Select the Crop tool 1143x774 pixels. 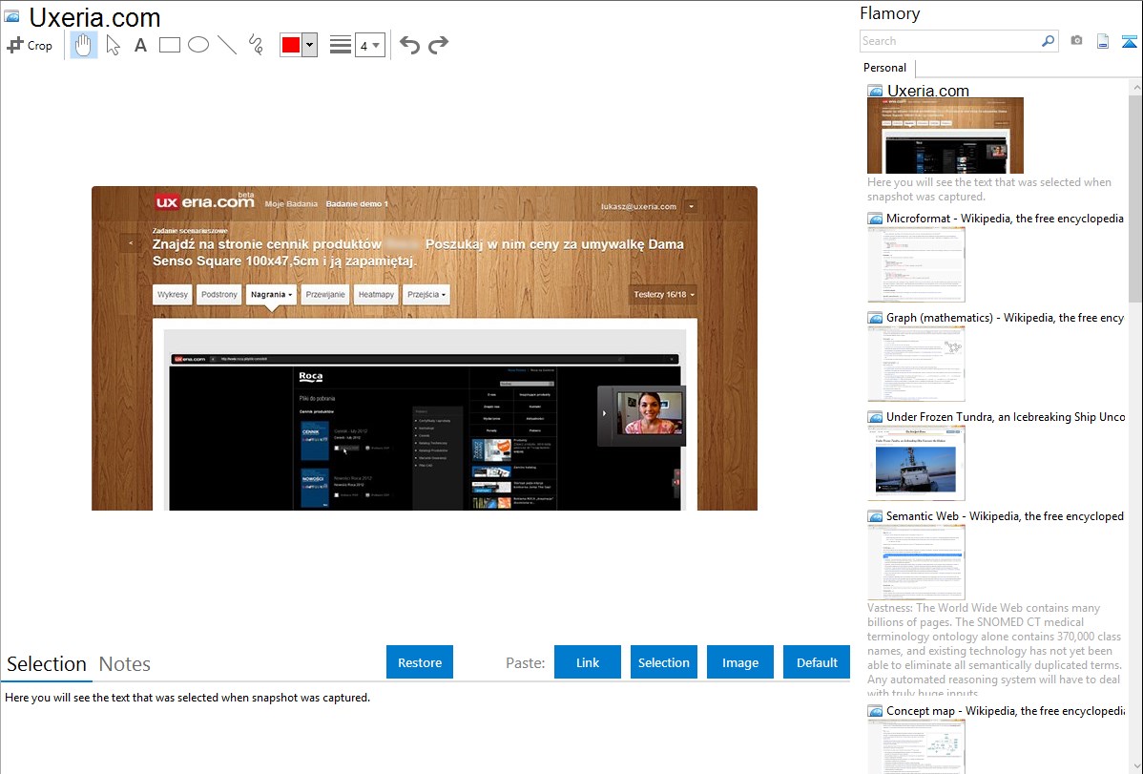pyautogui.click(x=30, y=45)
